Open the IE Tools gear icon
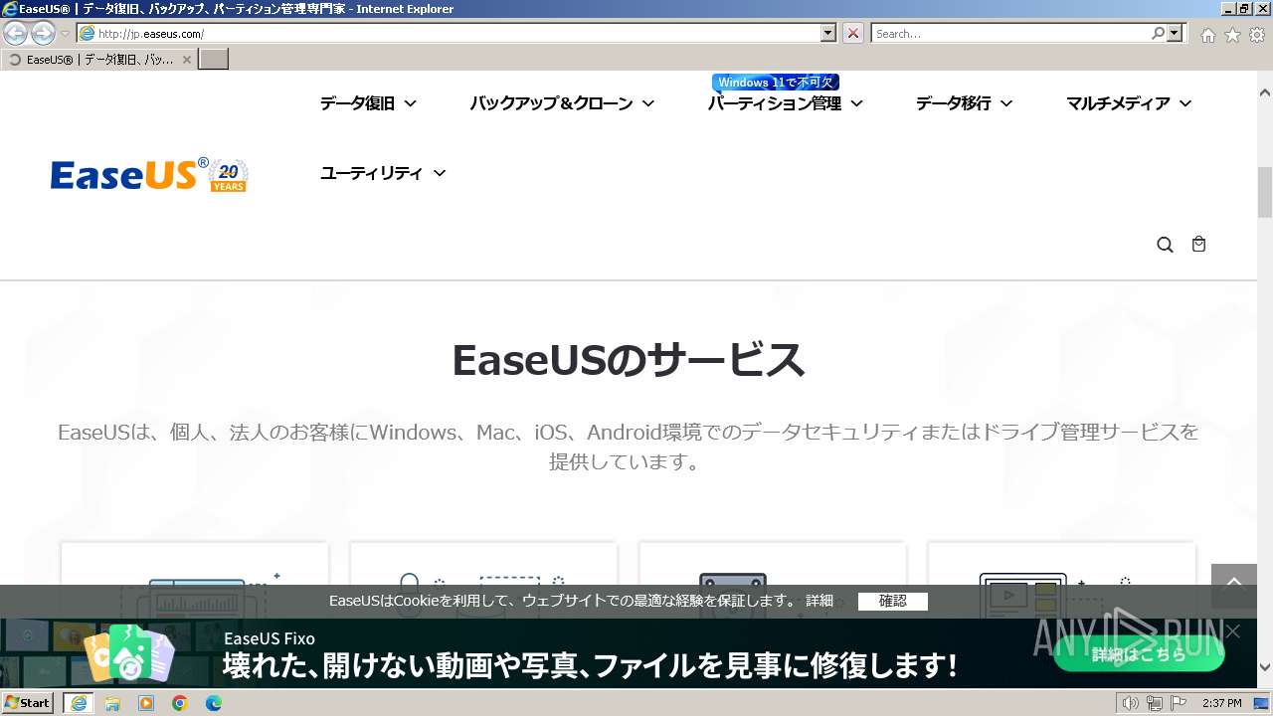Image resolution: width=1273 pixels, height=716 pixels. 1257,35
